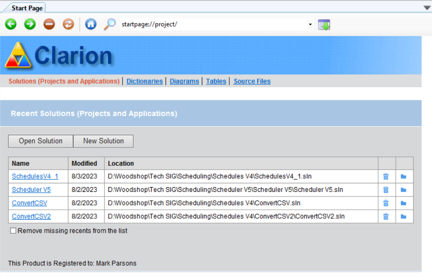Click the Clarion logo

18,55
